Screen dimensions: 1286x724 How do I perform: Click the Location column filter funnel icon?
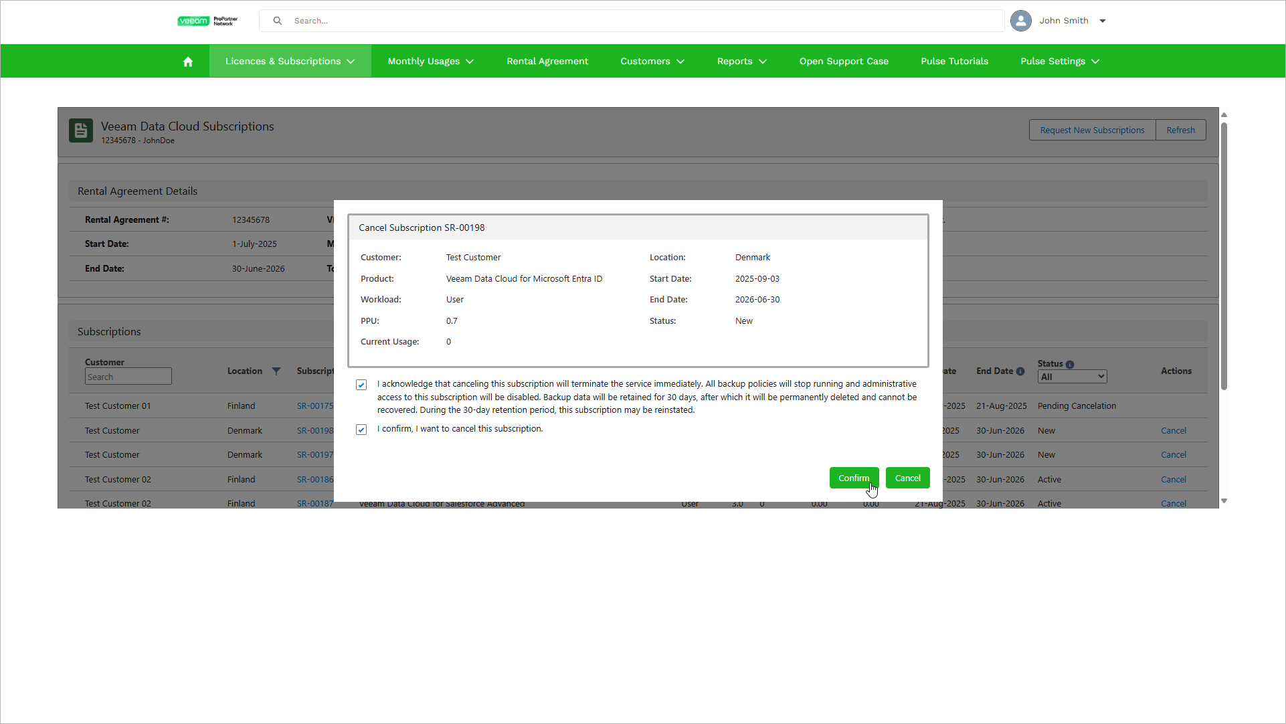coord(276,371)
